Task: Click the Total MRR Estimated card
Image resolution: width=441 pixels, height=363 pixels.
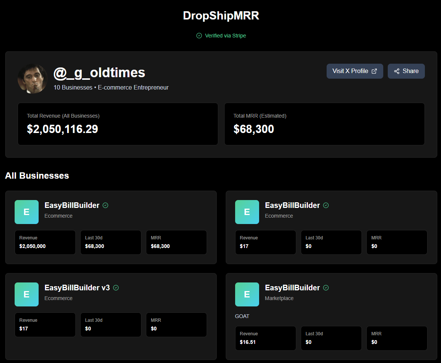Action: click(324, 124)
